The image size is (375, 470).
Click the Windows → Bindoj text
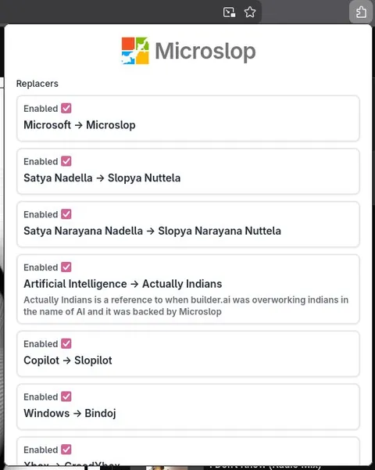(x=70, y=414)
